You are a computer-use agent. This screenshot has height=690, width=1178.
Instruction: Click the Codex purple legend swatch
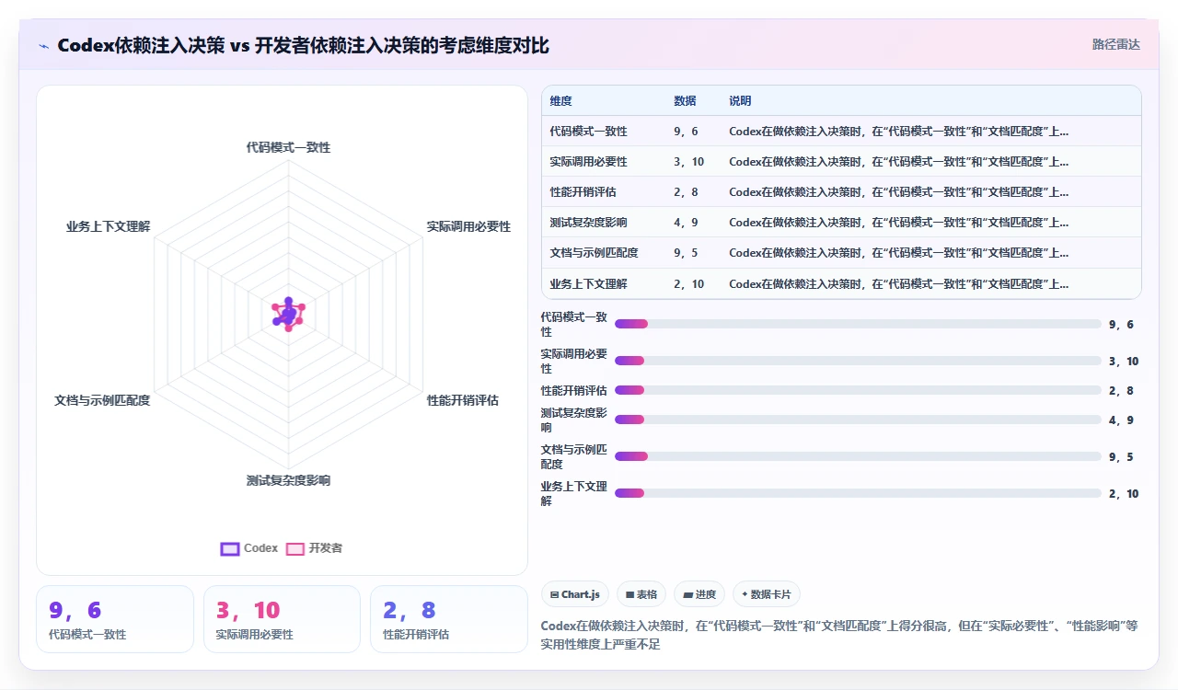pyautogui.click(x=230, y=549)
